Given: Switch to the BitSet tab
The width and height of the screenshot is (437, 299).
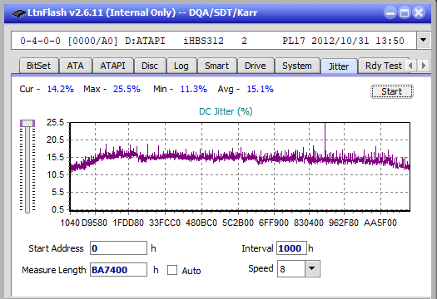Looking at the screenshot, I should (39, 66).
